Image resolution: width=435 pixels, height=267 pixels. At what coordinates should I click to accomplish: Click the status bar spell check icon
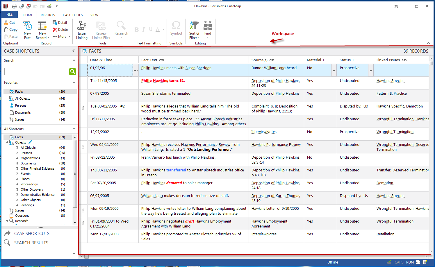[389, 262]
